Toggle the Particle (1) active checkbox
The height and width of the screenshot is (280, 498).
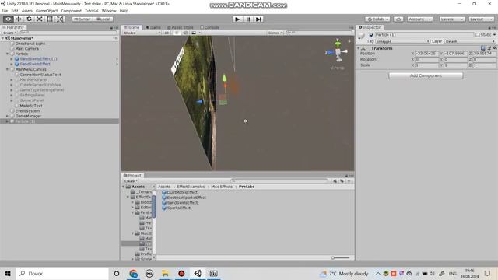click(x=371, y=35)
